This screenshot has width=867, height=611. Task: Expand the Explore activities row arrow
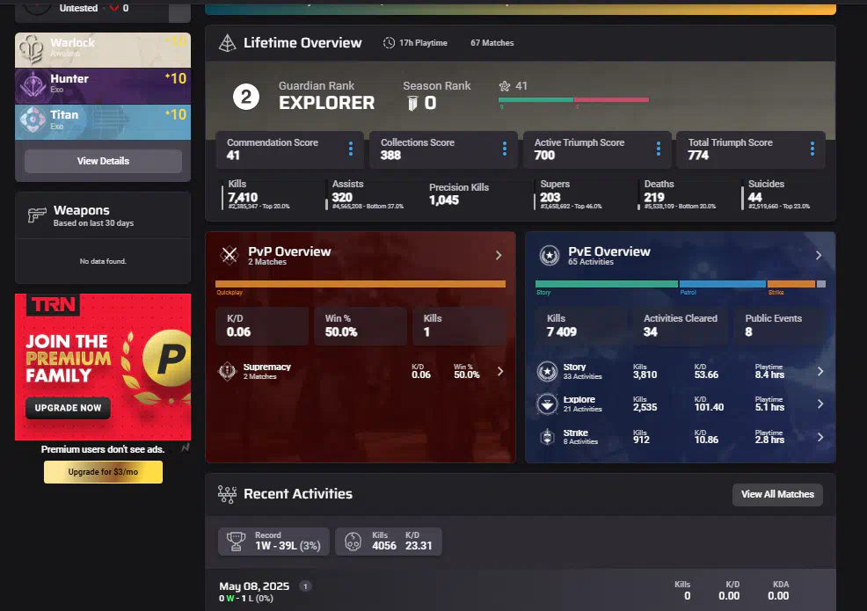coord(820,404)
